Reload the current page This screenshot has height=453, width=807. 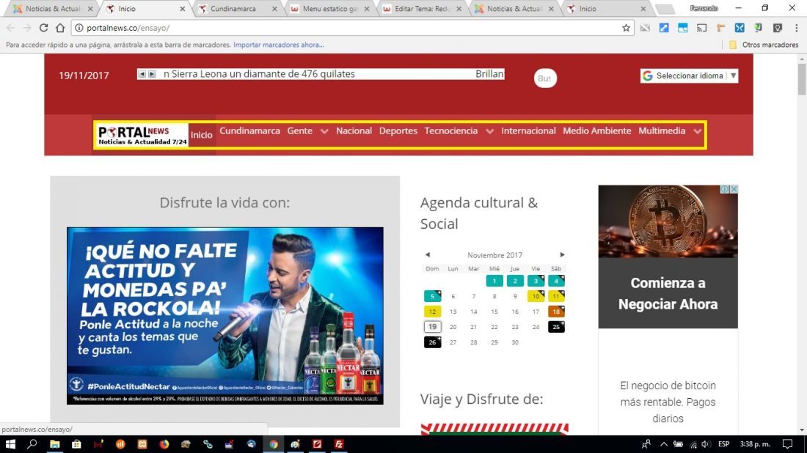click(x=44, y=28)
